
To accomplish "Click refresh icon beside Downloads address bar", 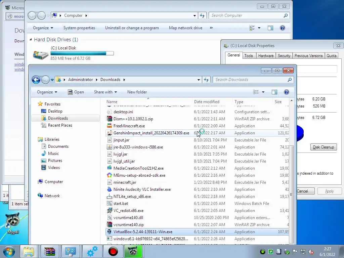I will click(x=206, y=80).
